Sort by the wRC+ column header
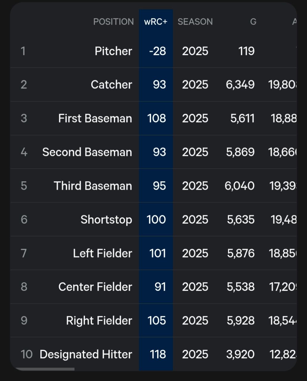The height and width of the screenshot is (381, 307). (x=156, y=22)
